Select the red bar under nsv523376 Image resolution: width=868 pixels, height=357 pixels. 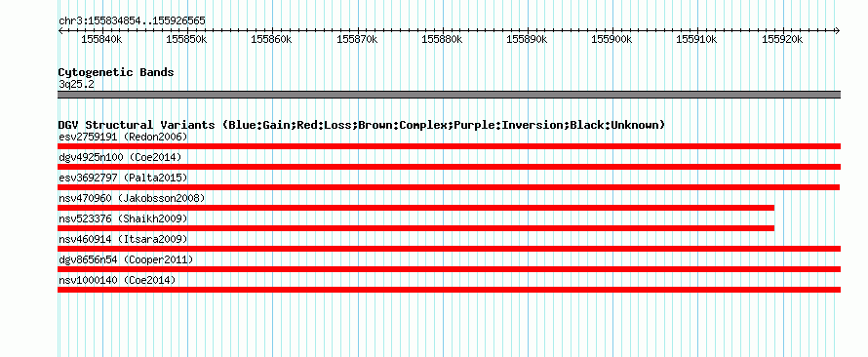(x=415, y=228)
